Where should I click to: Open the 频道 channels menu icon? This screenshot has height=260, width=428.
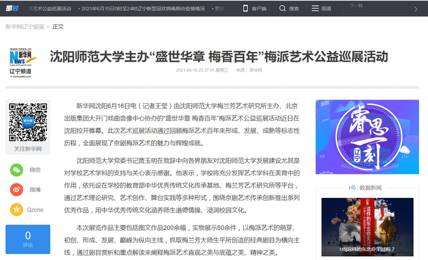point(316,9)
